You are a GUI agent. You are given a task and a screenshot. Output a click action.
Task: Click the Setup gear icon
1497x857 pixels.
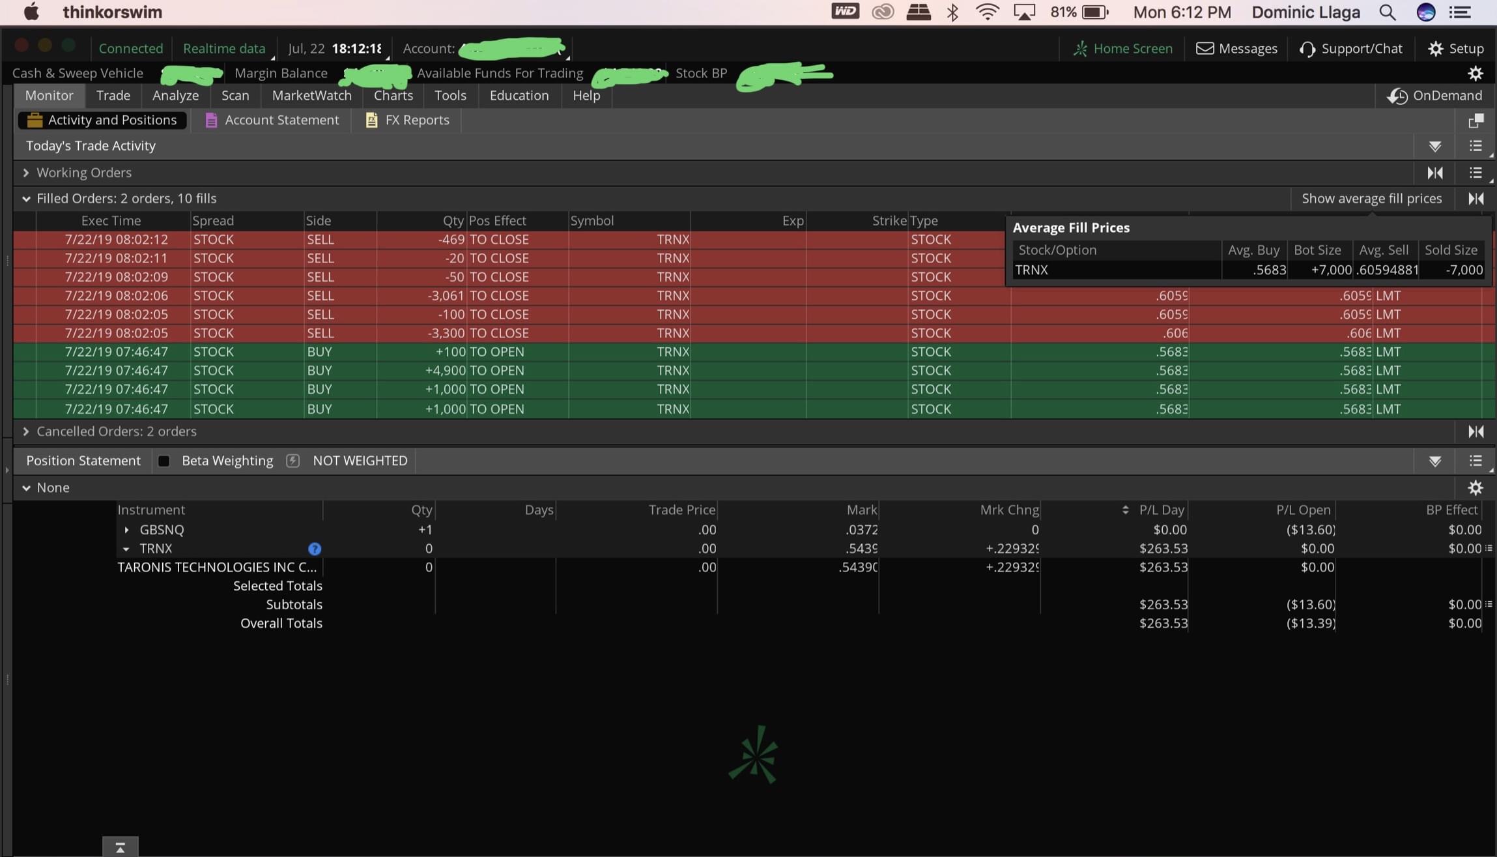click(1435, 49)
